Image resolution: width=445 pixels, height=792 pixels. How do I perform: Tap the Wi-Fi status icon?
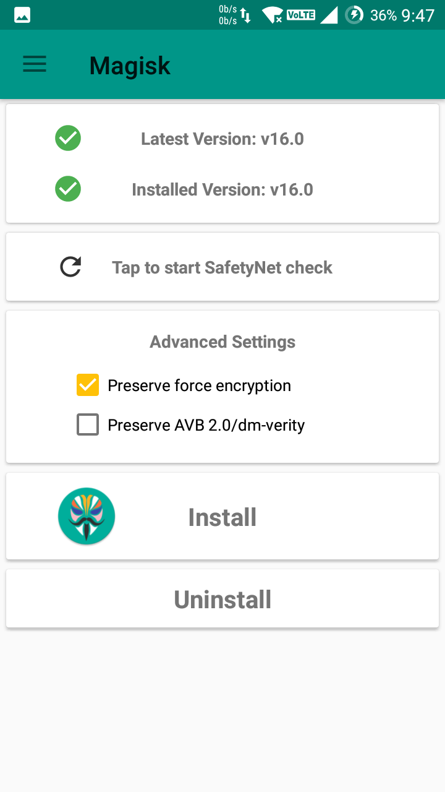[272, 15]
